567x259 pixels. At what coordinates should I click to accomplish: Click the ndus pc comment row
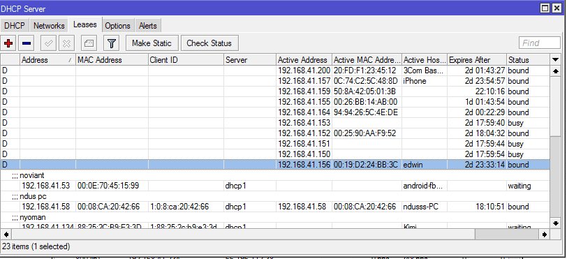click(x=275, y=196)
